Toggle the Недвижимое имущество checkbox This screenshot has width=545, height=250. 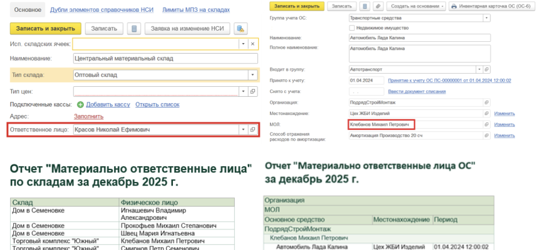point(351,28)
